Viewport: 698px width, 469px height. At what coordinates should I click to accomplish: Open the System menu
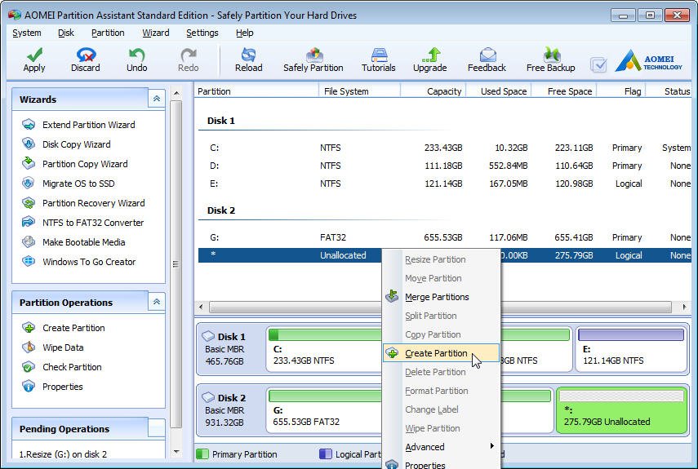[27, 33]
